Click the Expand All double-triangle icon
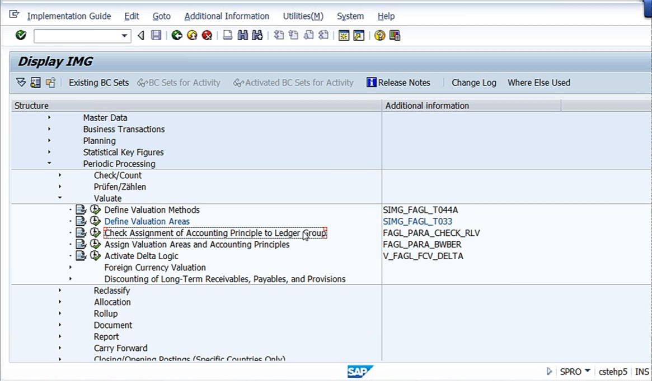This screenshot has height=381, width=652. tap(21, 83)
